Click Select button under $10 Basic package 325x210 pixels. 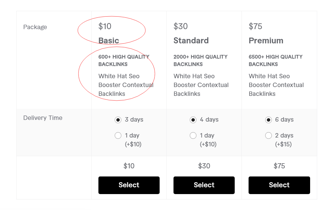point(129,185)
